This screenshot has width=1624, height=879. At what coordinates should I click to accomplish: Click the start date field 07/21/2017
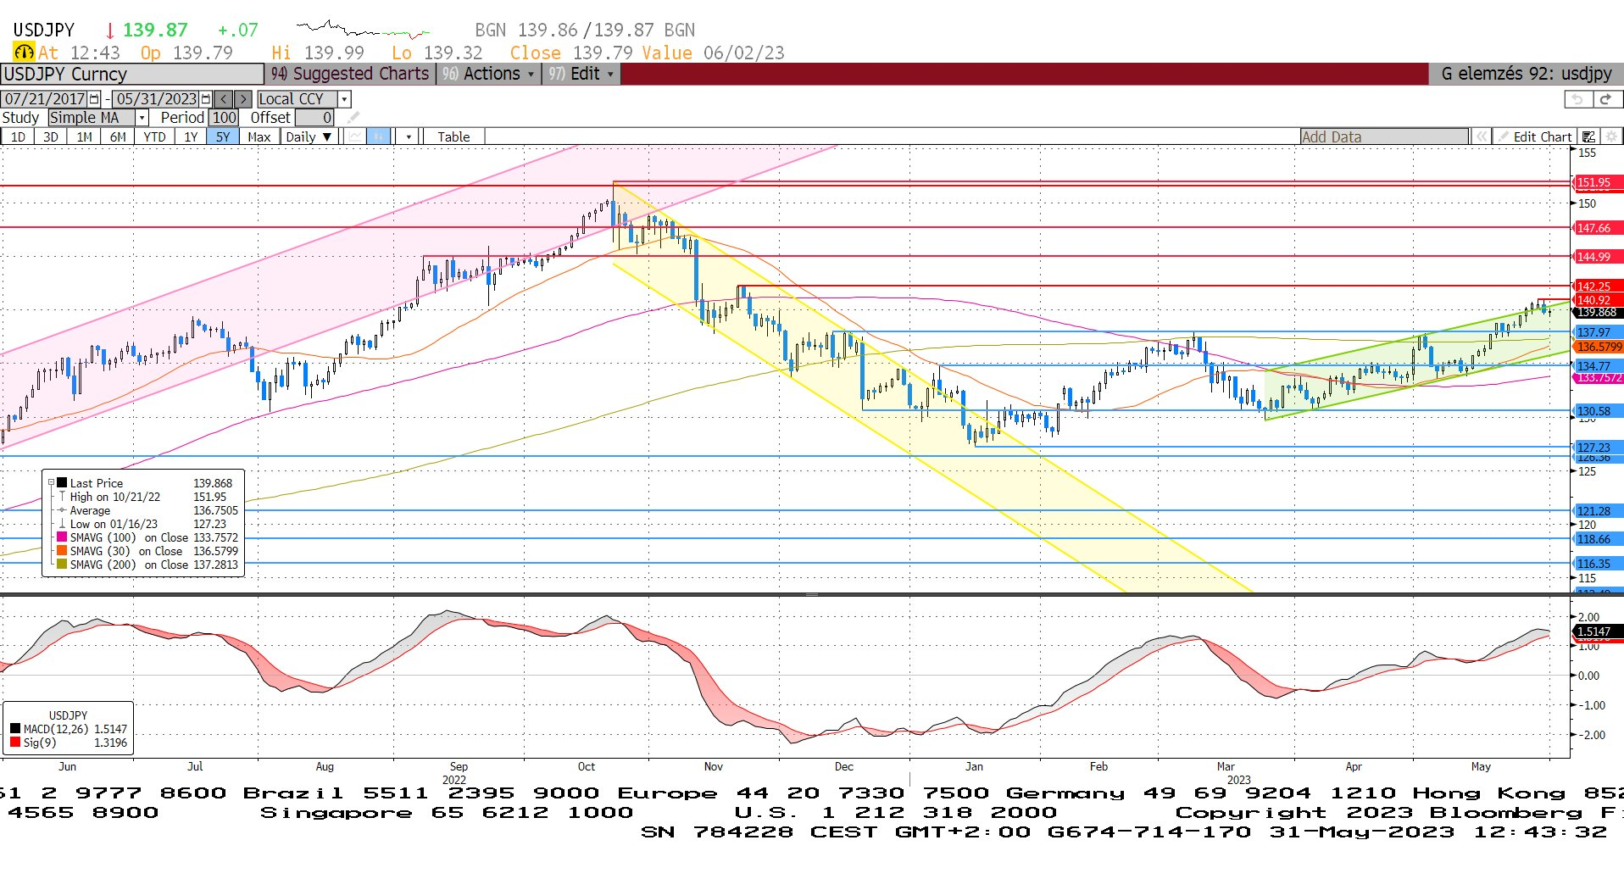click(45, 99)
